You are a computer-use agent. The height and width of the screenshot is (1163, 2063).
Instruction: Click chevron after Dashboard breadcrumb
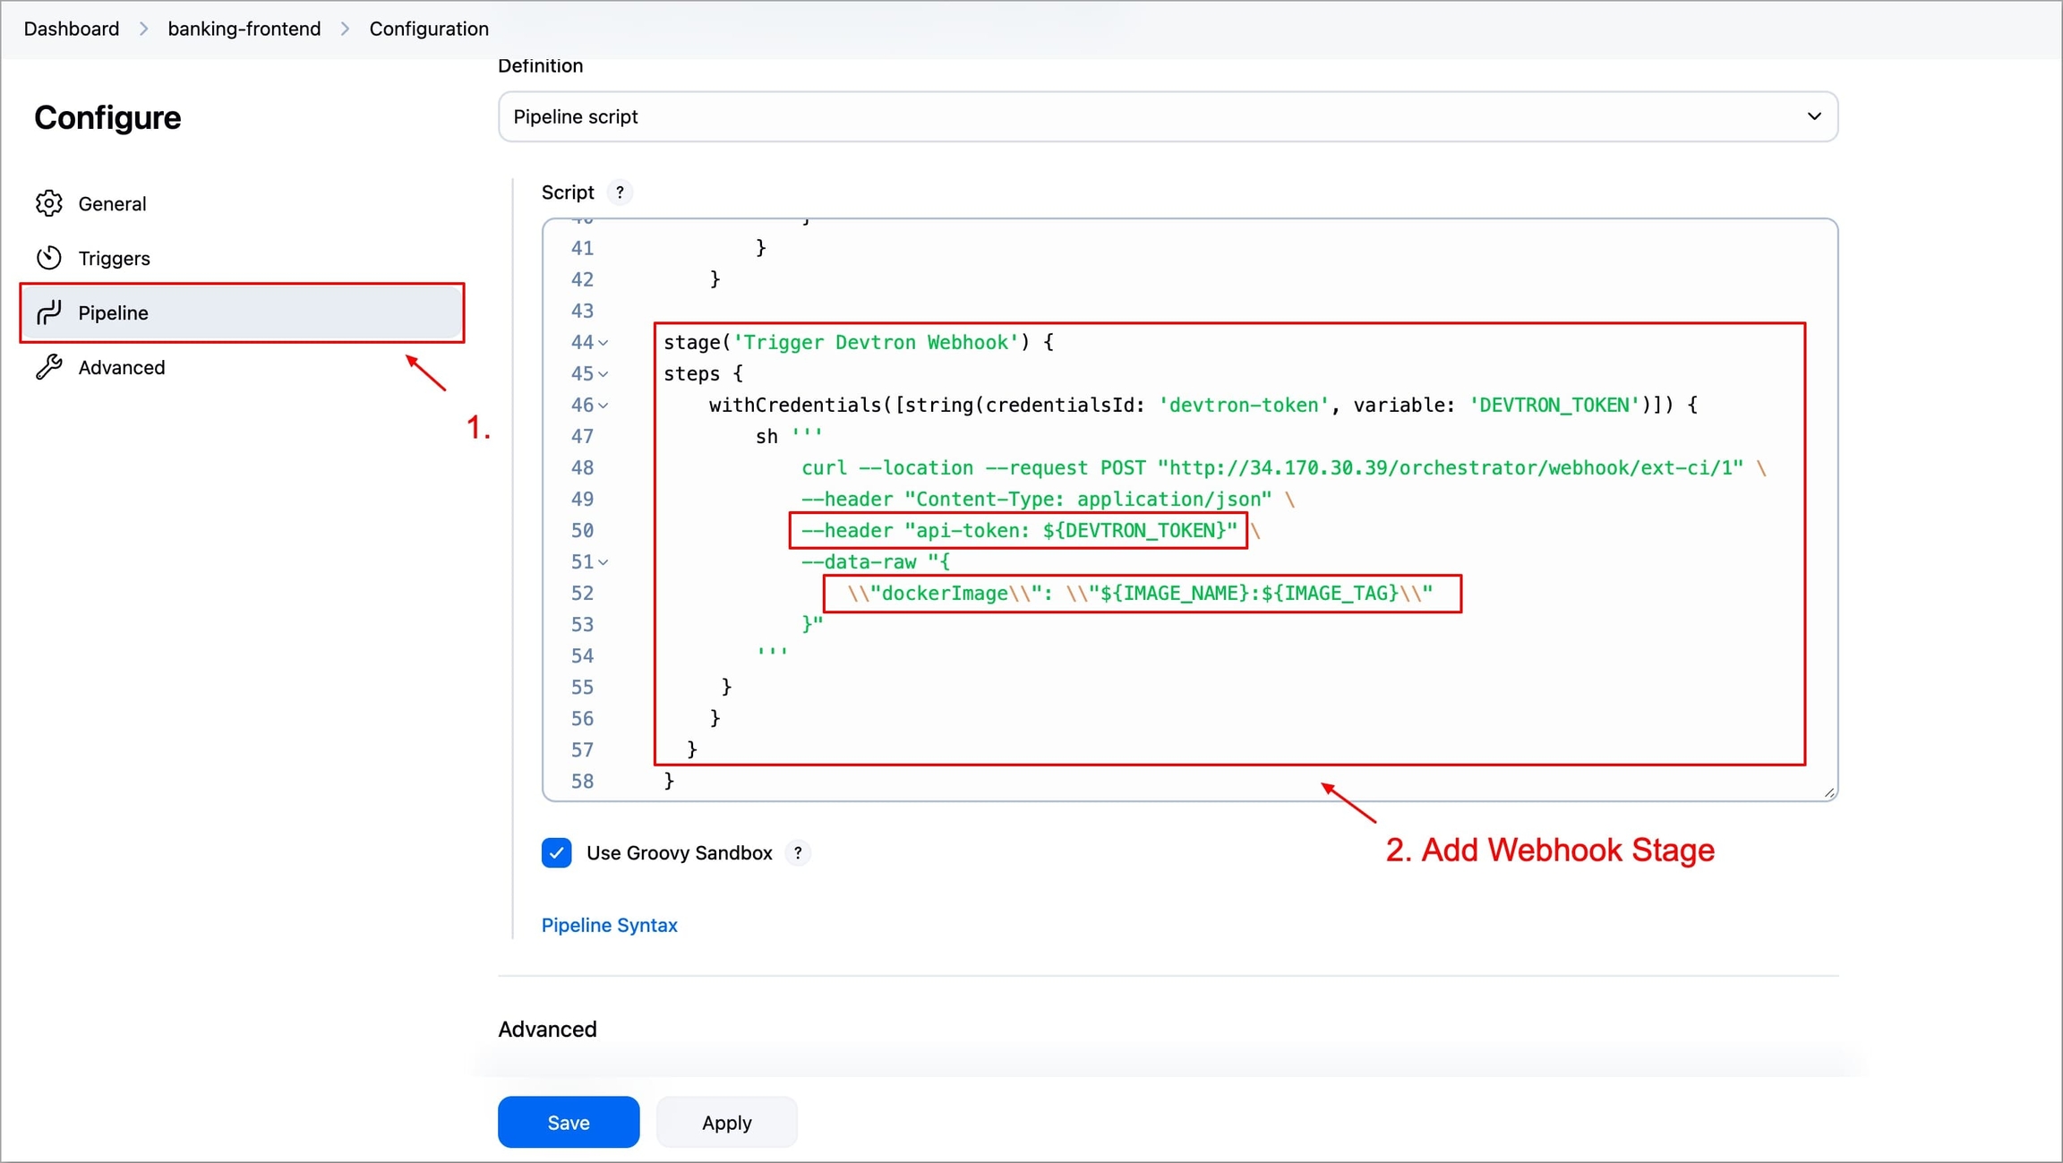(x=144, y=29)
